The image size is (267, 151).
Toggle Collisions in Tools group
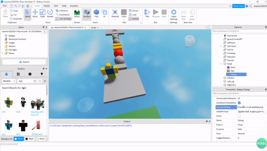click(x=62, y=11)
